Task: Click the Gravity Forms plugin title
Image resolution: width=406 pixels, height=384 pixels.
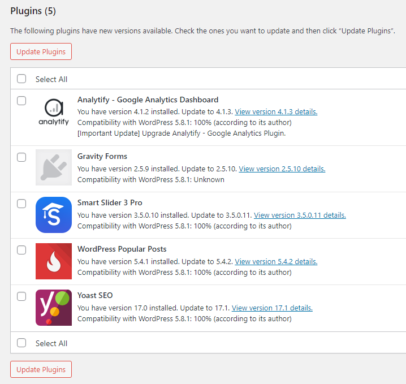Action: tap(102, 156)
